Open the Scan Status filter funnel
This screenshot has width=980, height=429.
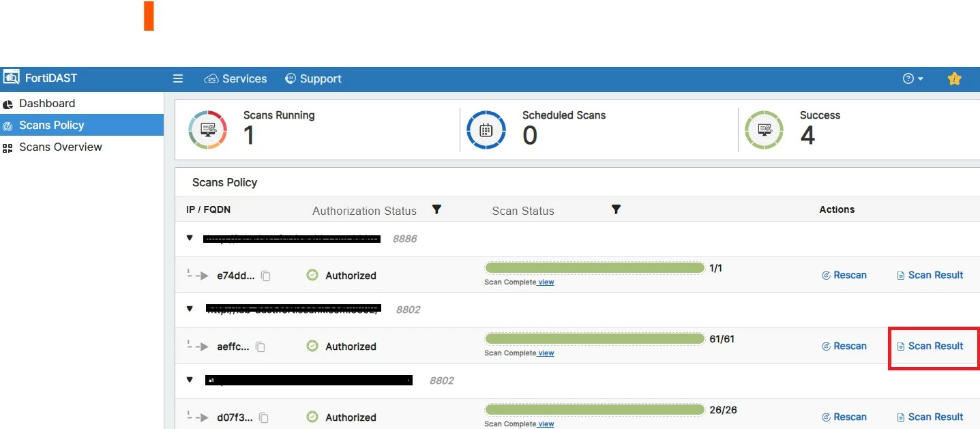(x=616, y=209)
